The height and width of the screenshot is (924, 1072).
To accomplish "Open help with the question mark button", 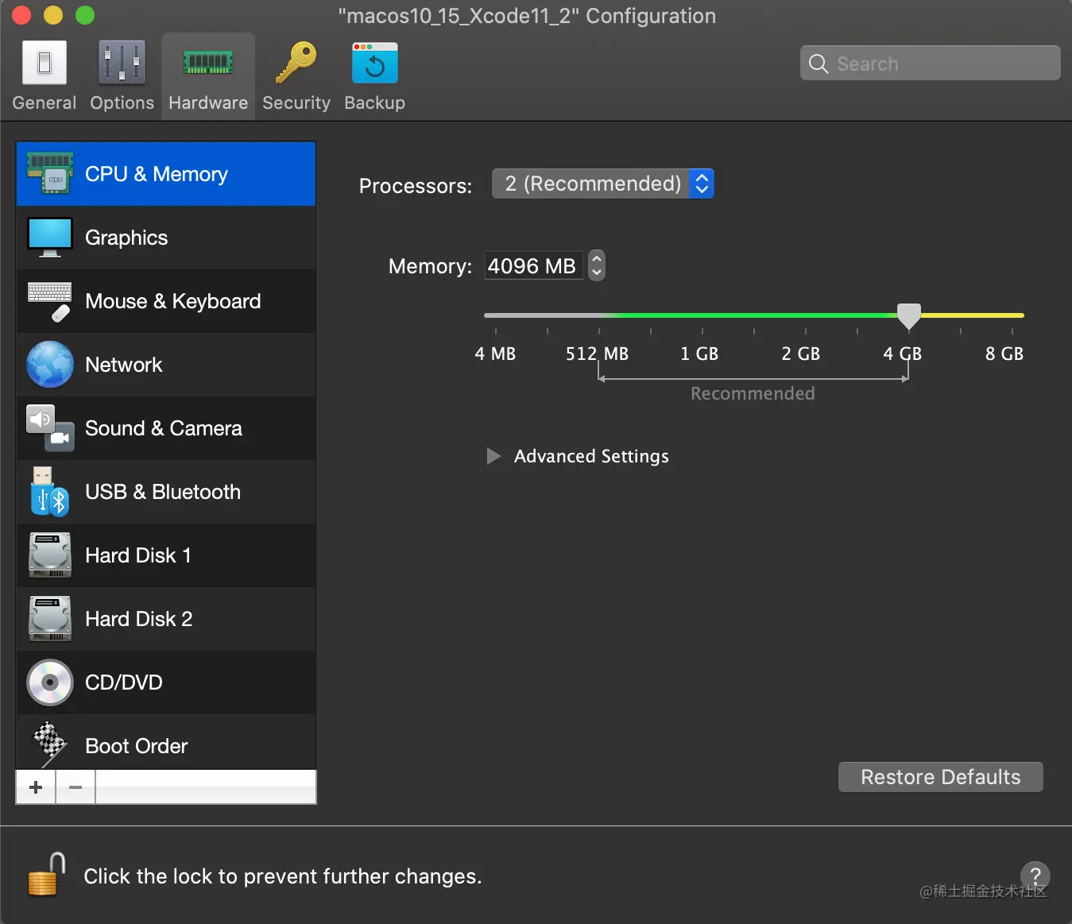I will tap(1035, 876).
